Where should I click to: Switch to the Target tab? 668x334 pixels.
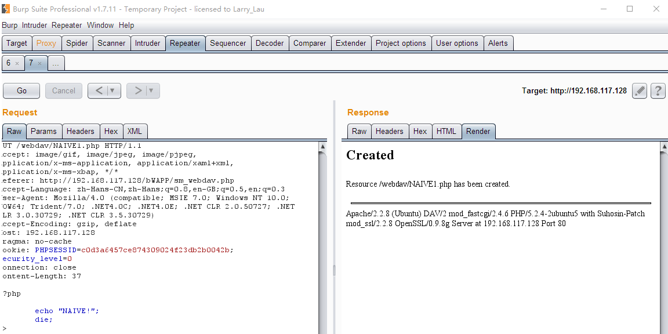coord(17,43)
